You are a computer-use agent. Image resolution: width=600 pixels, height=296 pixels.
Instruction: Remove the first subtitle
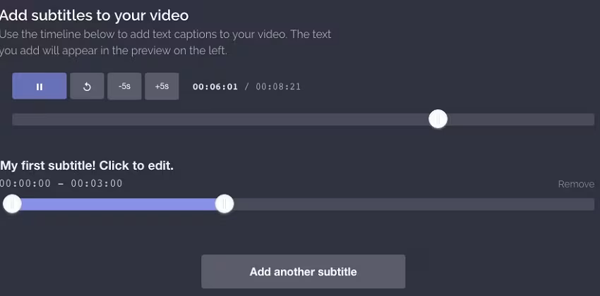coord(576,184)
